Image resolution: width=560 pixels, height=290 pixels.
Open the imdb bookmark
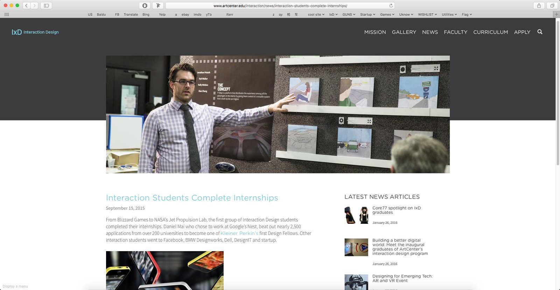pyautogui.click(x=197, y=14)
